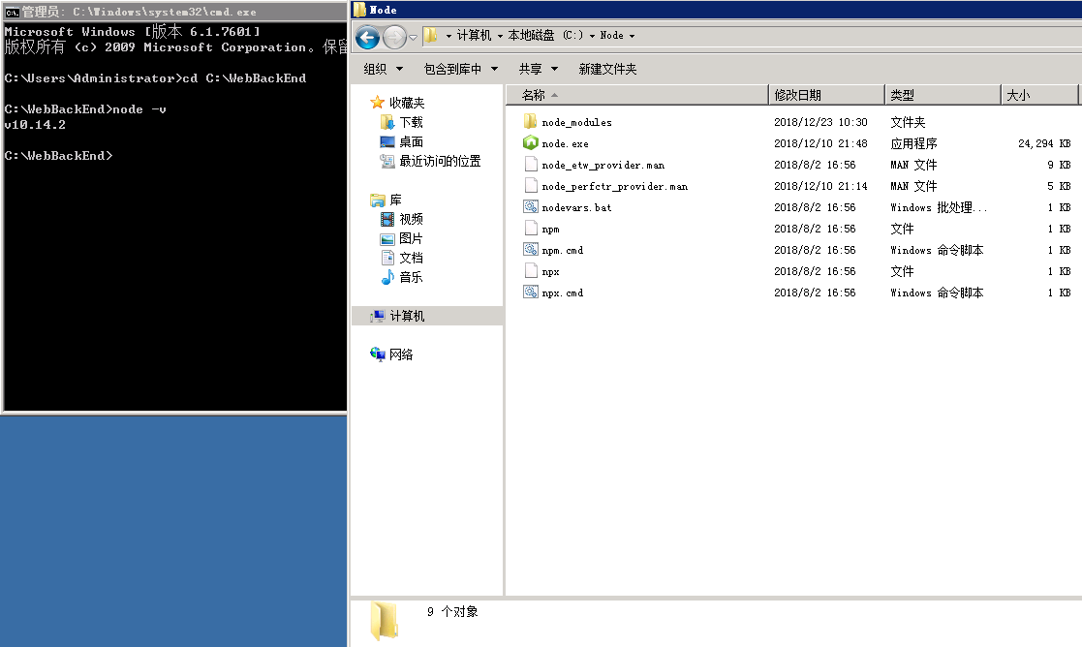Open the 共享 menu
Viewport: 1082px width, 647px height.
[x=539, y=69]
